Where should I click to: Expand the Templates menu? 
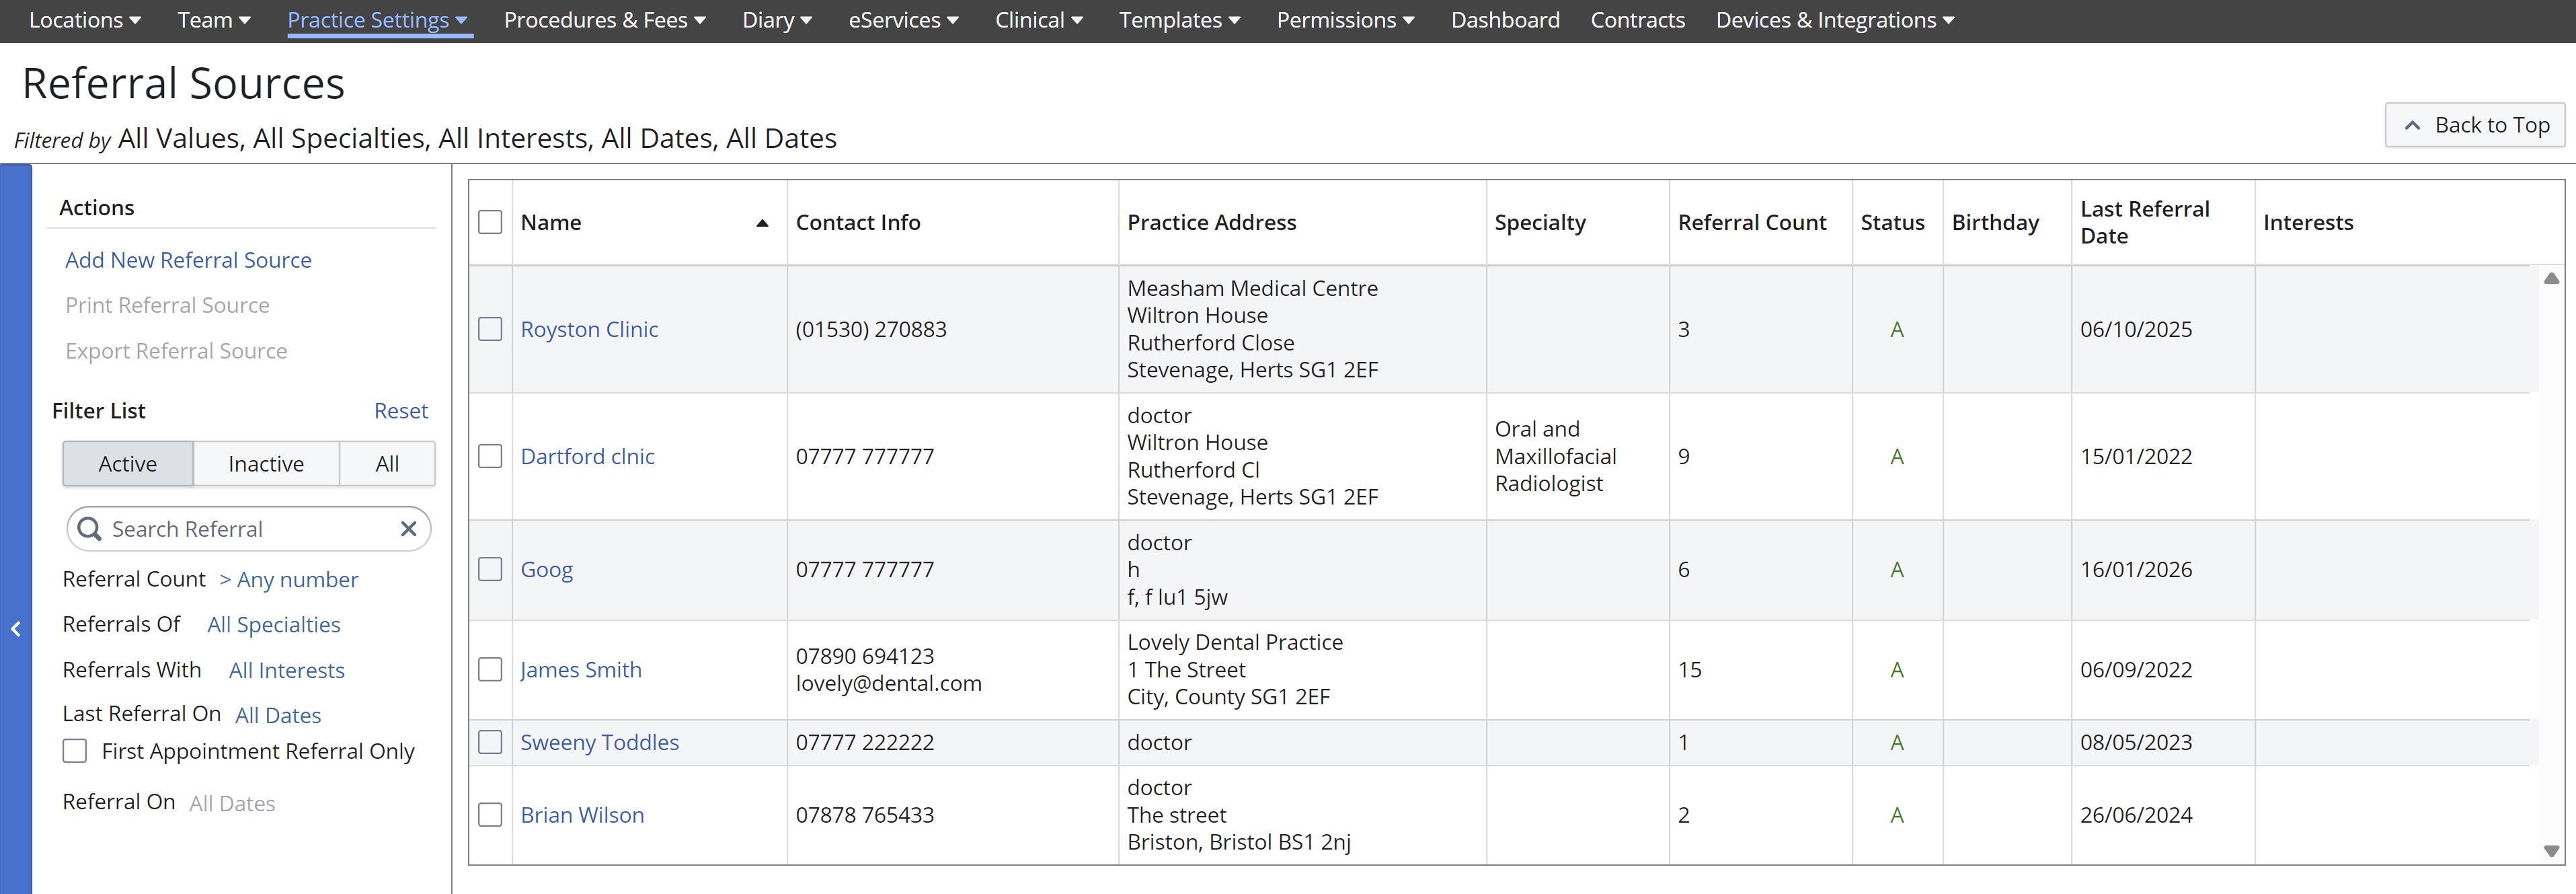[1180, 20]
